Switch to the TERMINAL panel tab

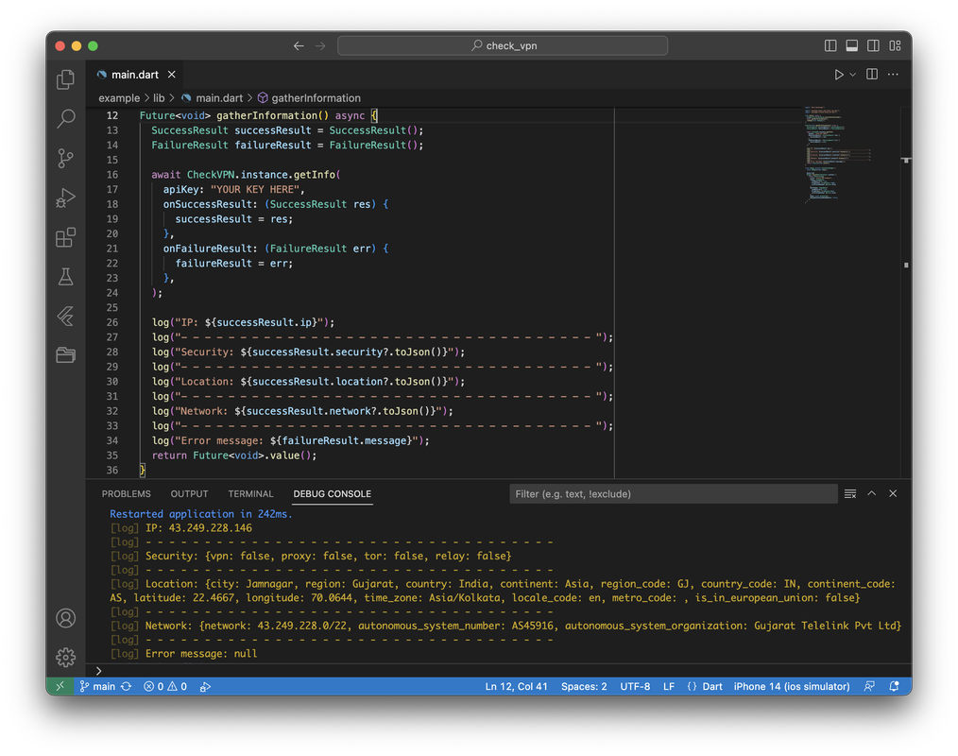pyautogui.click(x=250, y=494)
